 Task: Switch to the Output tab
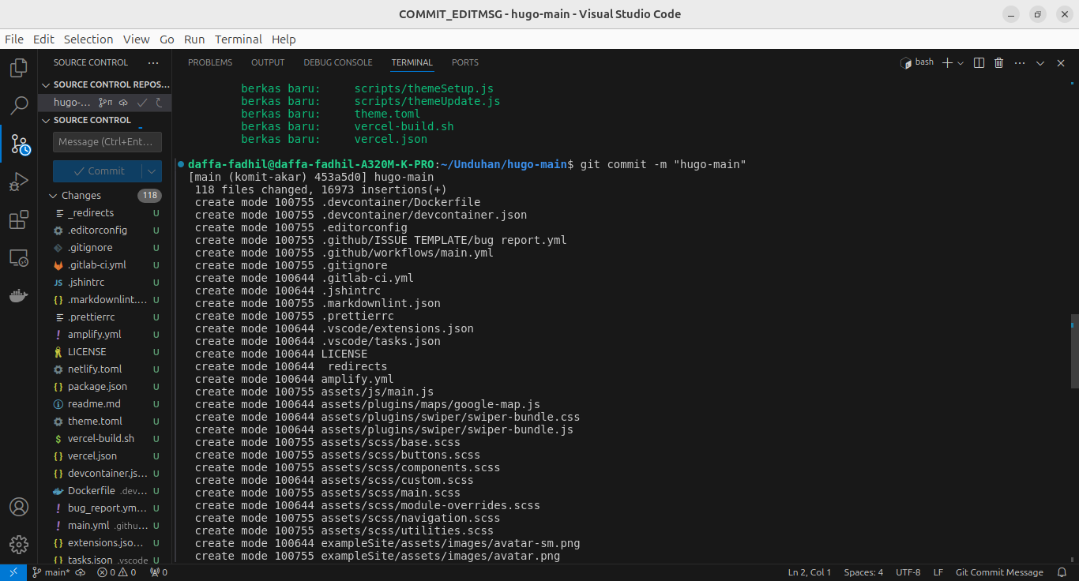pyautogui.click(x=268, y=62)
